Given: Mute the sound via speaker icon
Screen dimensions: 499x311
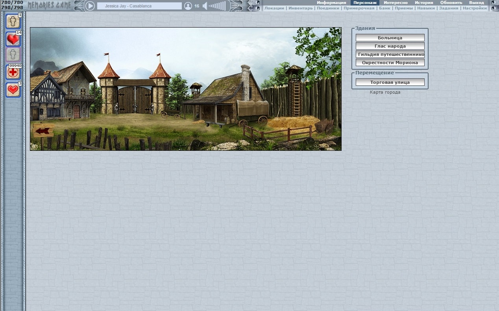Looking at the screenshot, I should 205,6.
